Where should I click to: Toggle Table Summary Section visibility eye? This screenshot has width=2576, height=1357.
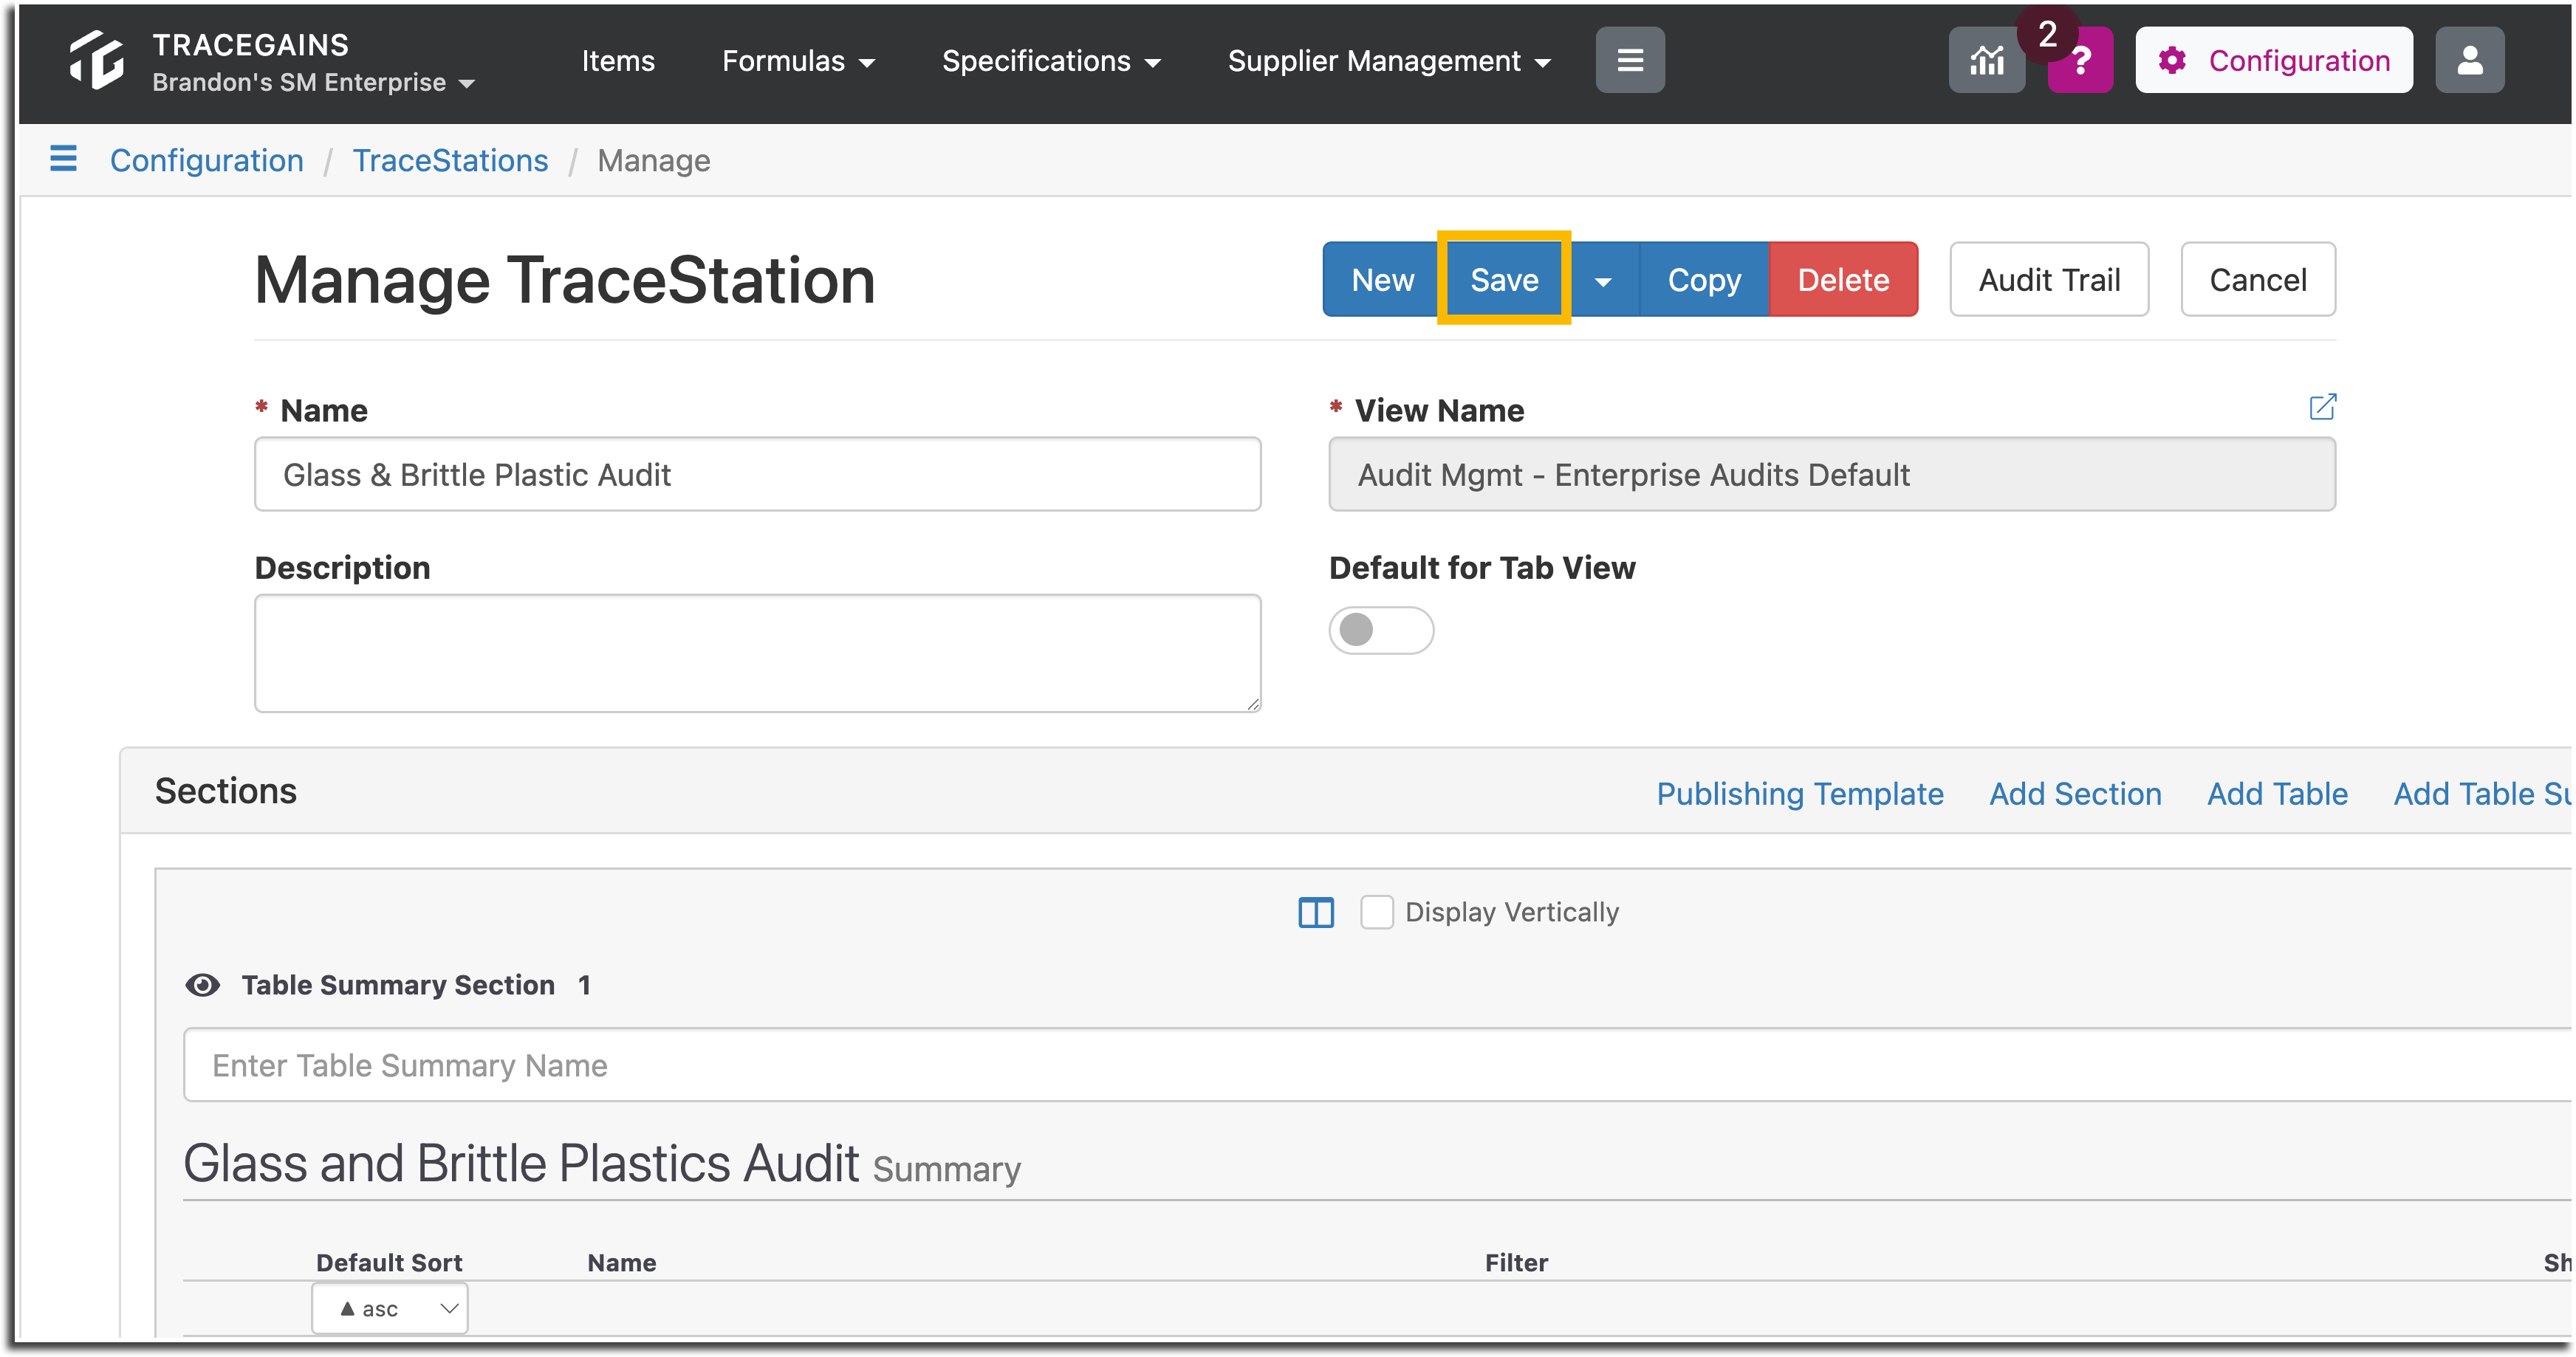pyautogui.click(x=203, y=985)
